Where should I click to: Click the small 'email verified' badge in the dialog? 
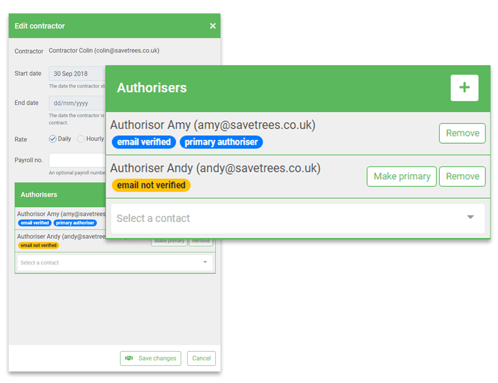35,223
